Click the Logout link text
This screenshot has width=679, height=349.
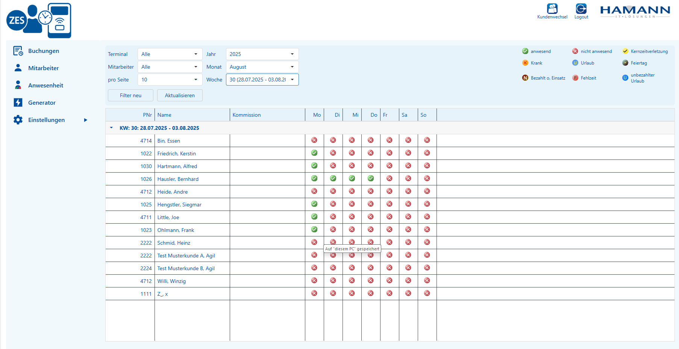point(581,17)
